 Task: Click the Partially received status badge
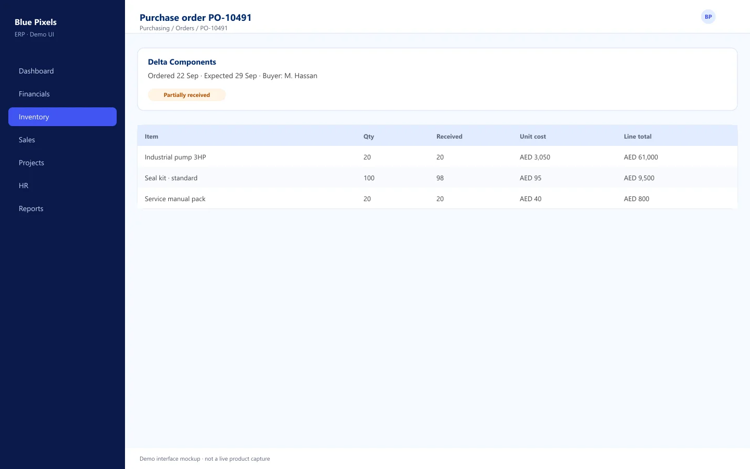point(186,95)
